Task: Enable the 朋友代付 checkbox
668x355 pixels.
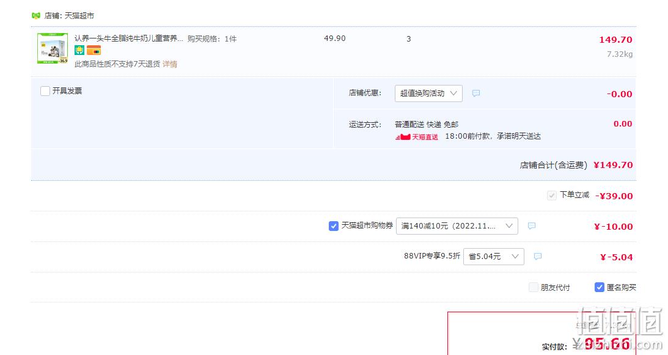Action: (x=534, y=287)
